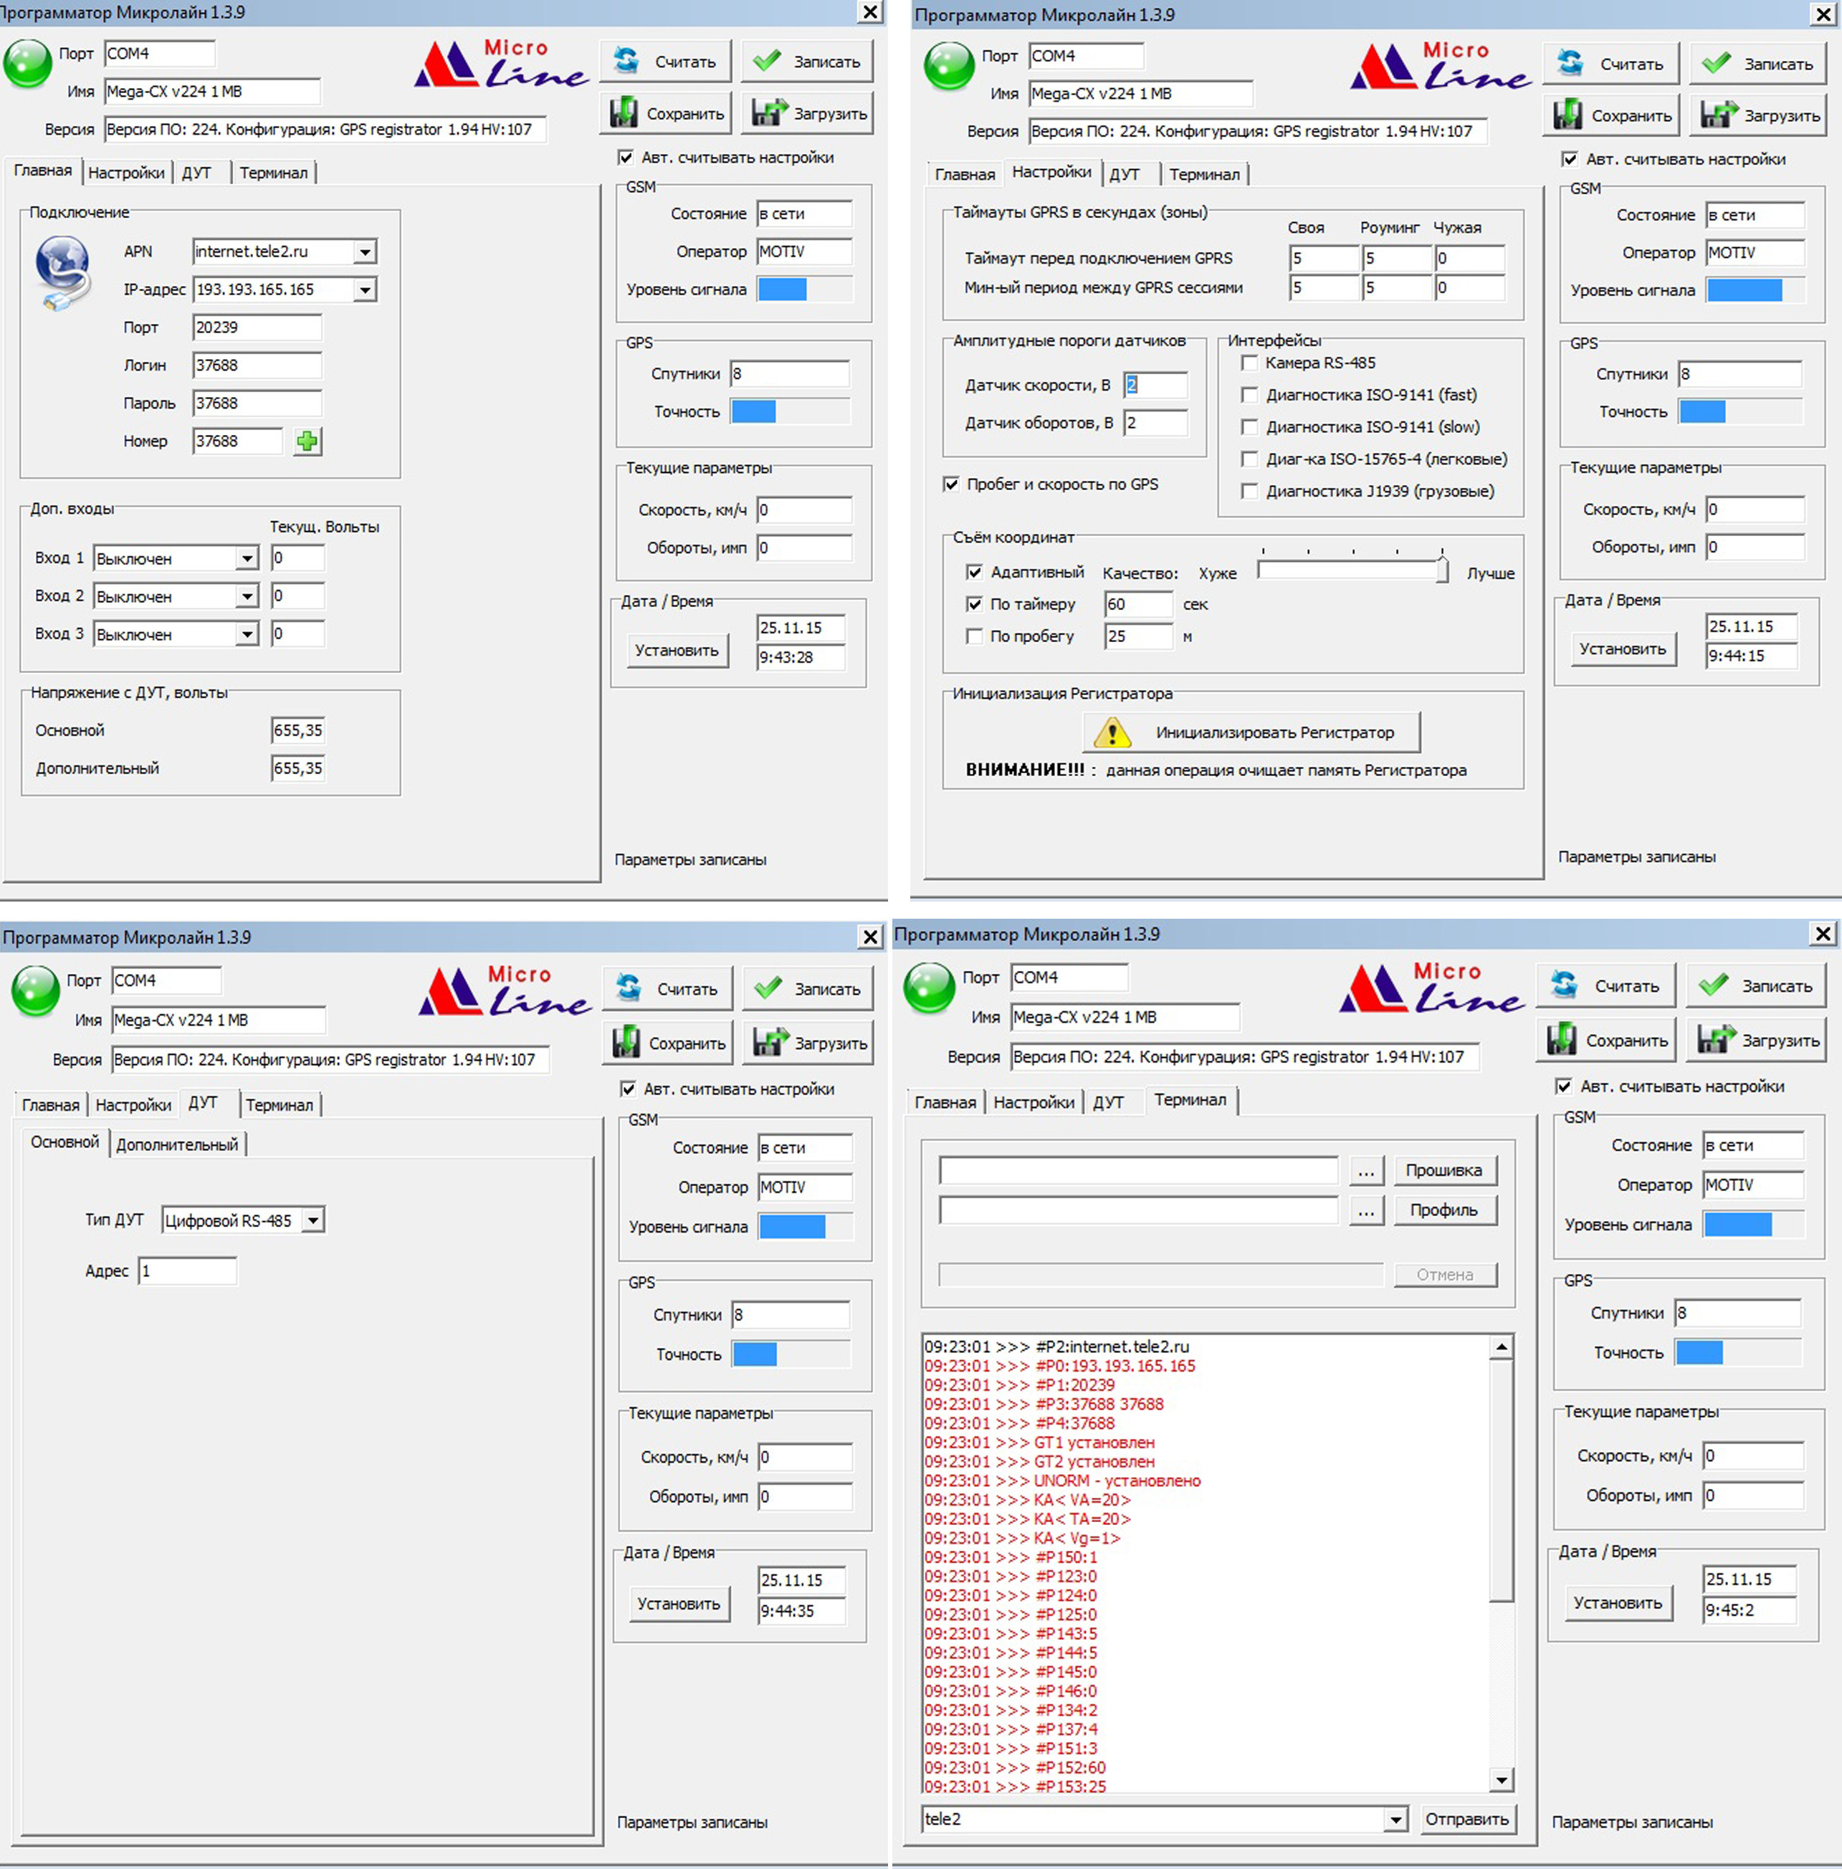Toggle the По пробегу checkbox
1842x1869 pixels.
(974, 636)
